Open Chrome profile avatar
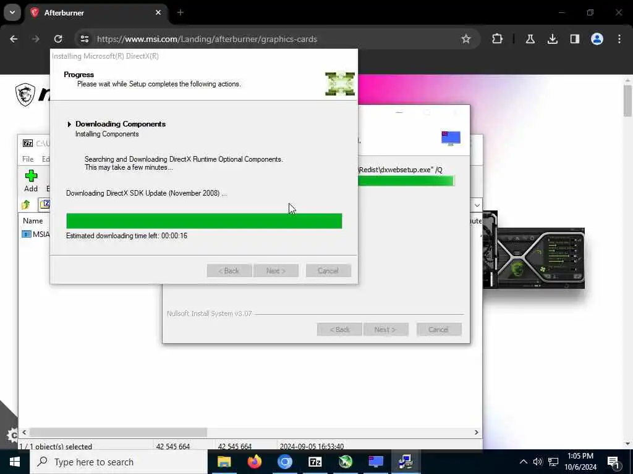This screenshot has height=474, width=633. pyautogui.click(x=597, y=39)
